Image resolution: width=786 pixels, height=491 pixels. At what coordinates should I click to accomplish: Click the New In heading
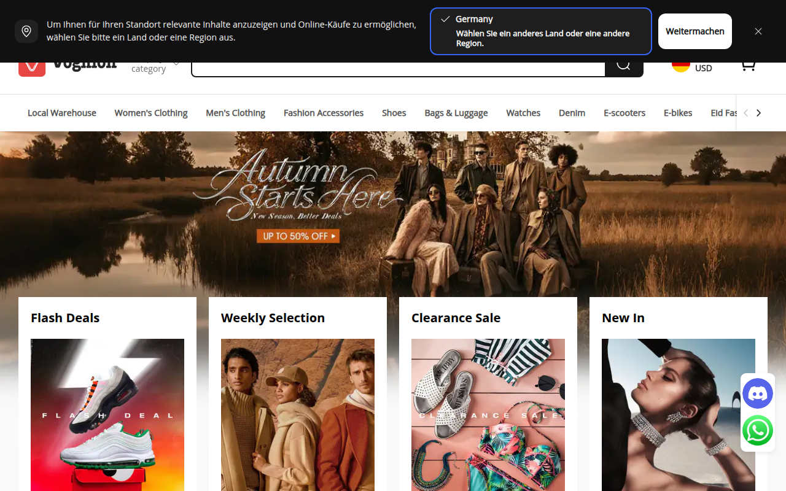tap(623, 318)
